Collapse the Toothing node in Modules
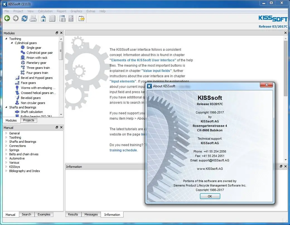The width and height of the screenshot is (290, 225). click(6, 39)
